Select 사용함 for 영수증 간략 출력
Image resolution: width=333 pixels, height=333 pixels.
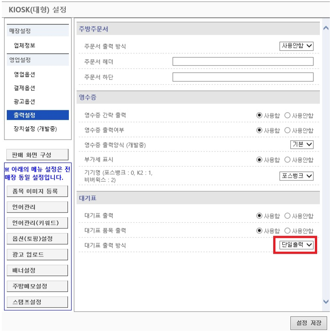coord(259,115)
